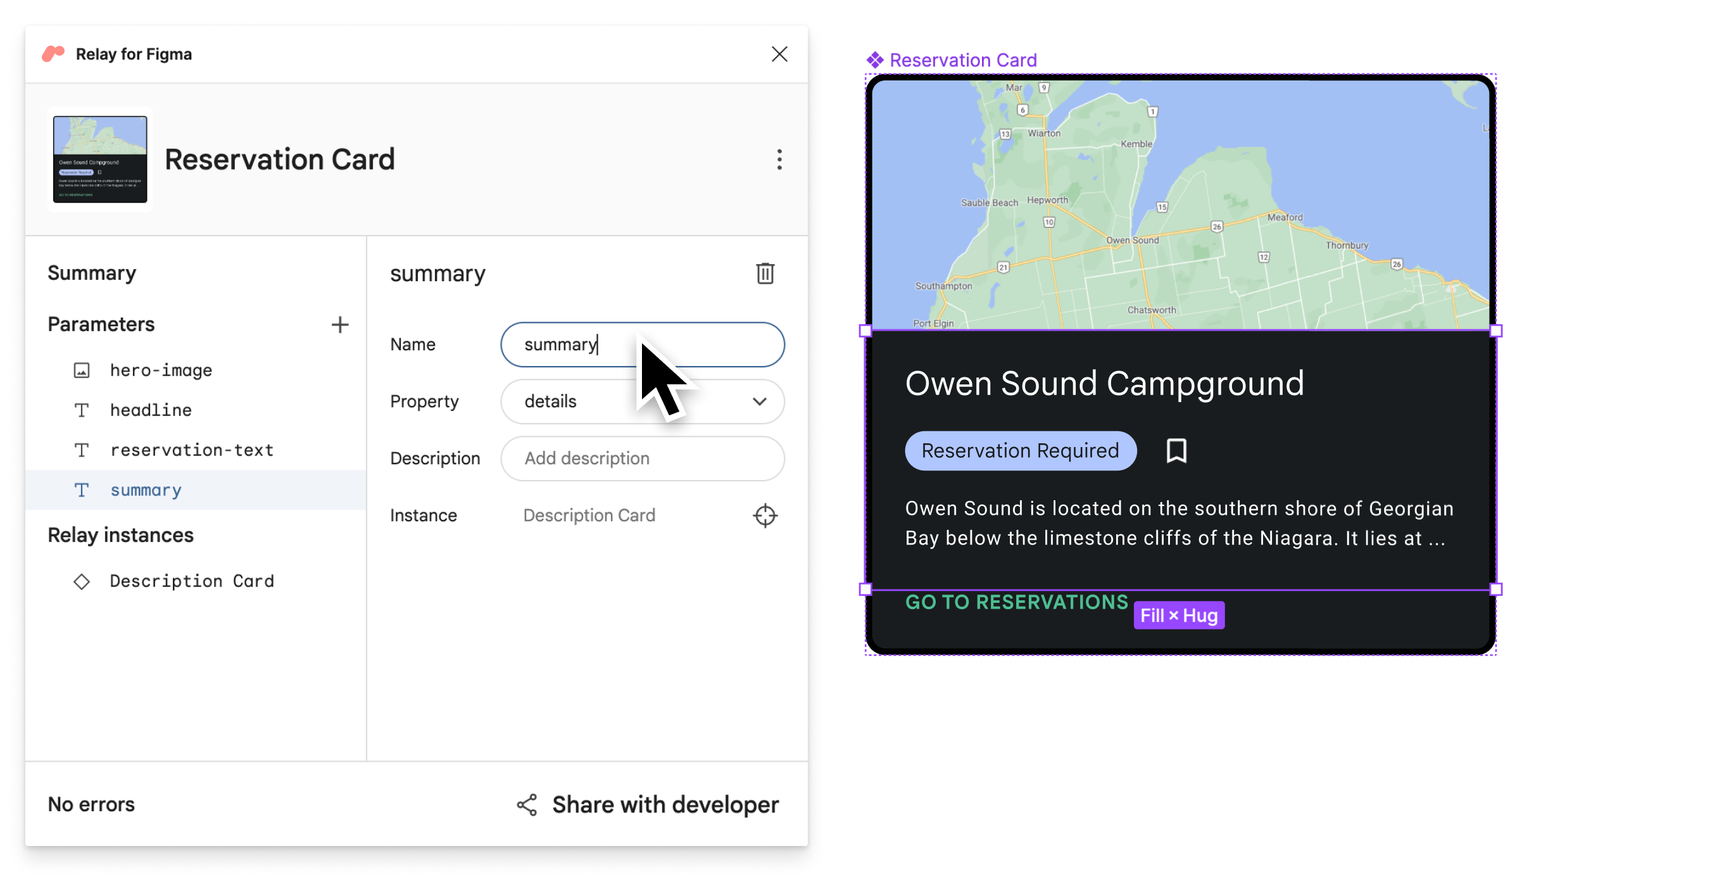Click the Reservation Card thumbnail preview
This screenshot has width=1717, height=884.
click(99, 159)
